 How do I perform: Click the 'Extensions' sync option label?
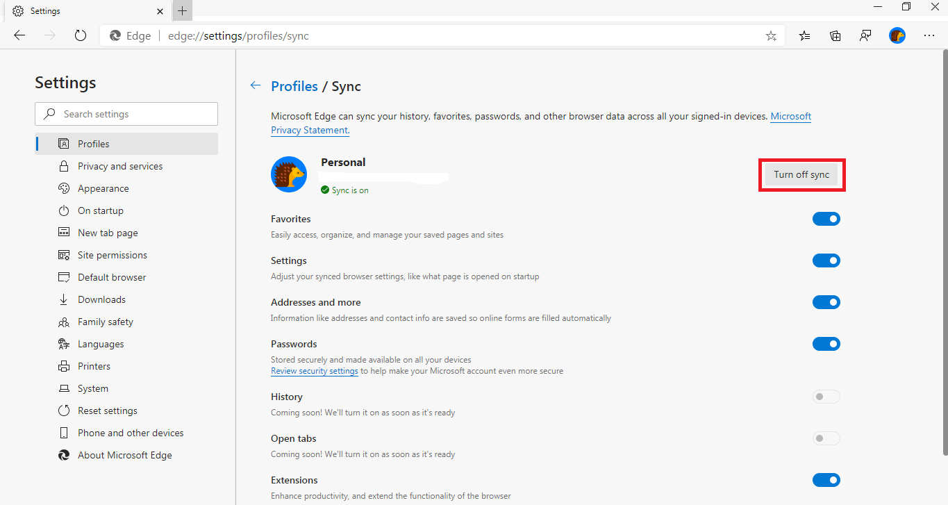coord(294,480)
